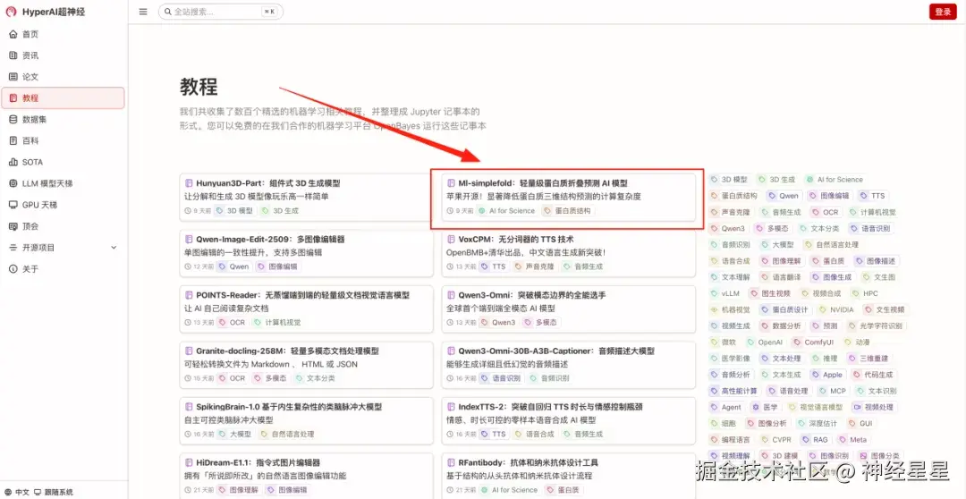
Task: Open 百科 in the sidebar
Action: coord(63,140)
